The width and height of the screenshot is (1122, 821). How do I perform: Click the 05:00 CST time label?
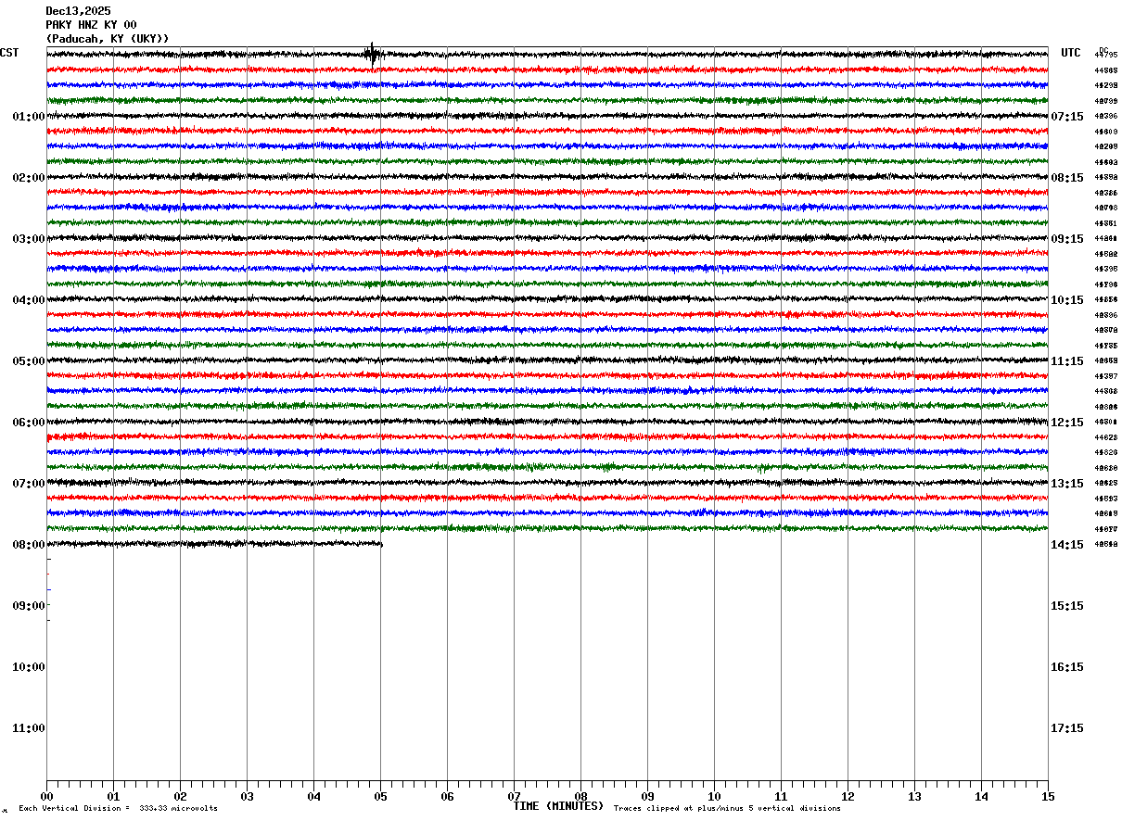point(28,361)
